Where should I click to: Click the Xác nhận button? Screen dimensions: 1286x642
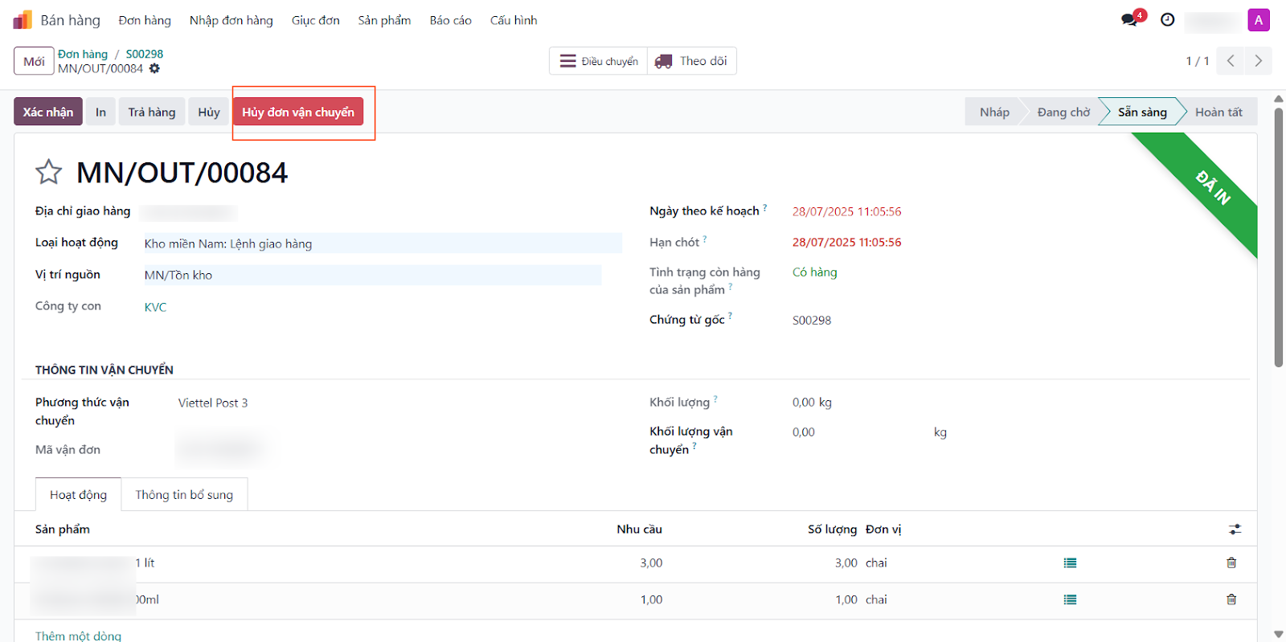47,112
